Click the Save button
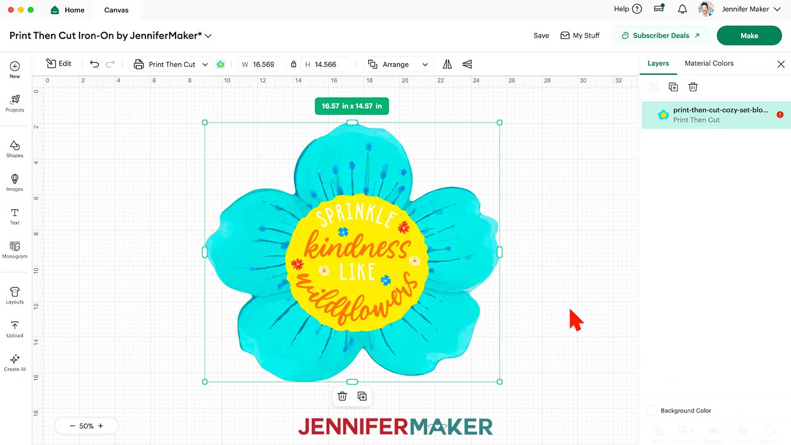791x445 pixels. (x=541, y=35)
